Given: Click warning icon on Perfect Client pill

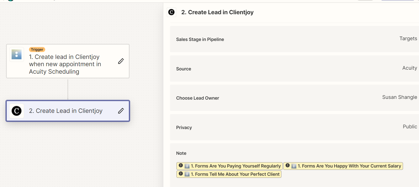Looking at the screenshot, I should [x=181, y=174].
